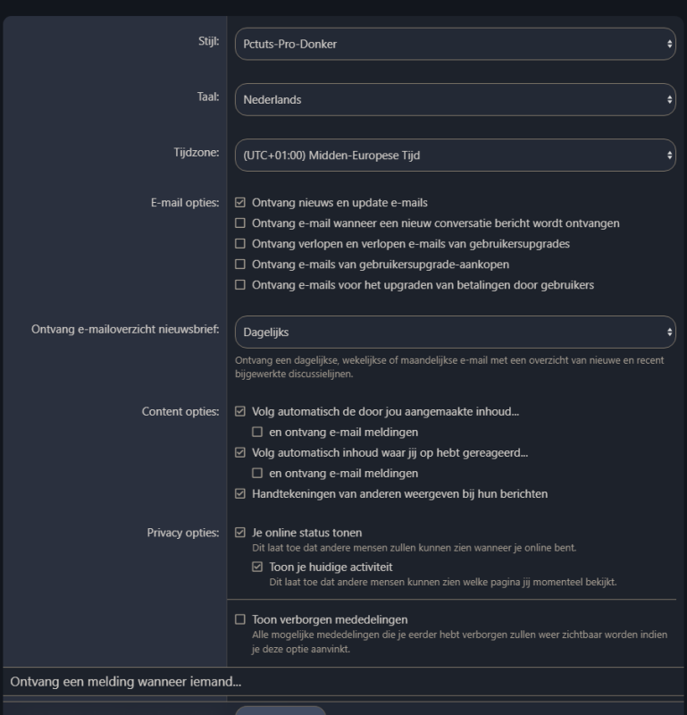Click the Tijdzone dropdown arrow icon
Viewport: 687px width, 715px height.
(x=669, y=155)
